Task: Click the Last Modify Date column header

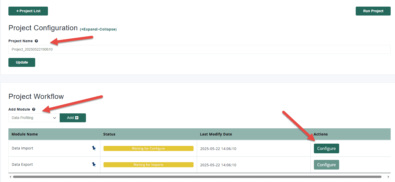Action: (x=216, y=134)
